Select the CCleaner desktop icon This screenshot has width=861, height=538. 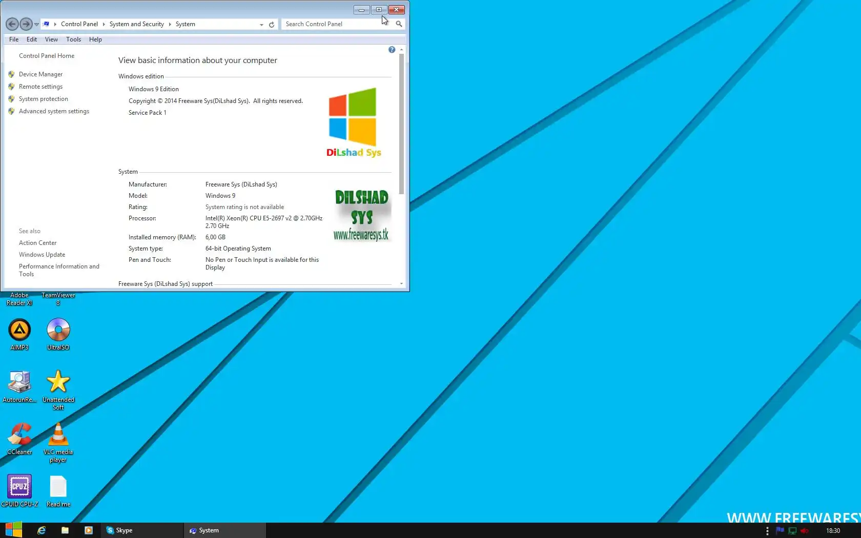(19, 439)
